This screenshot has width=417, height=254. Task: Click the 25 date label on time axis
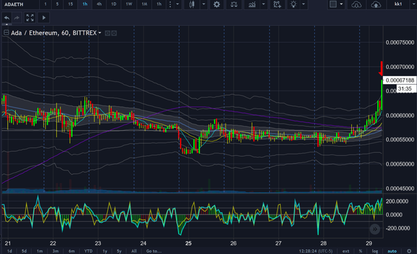pyautogui.click(x=188, y=243)
